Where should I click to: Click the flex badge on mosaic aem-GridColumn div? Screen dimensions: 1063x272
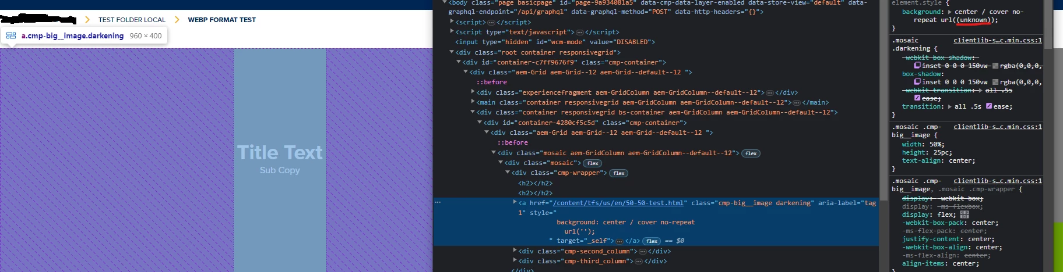(x=751, y=153)
